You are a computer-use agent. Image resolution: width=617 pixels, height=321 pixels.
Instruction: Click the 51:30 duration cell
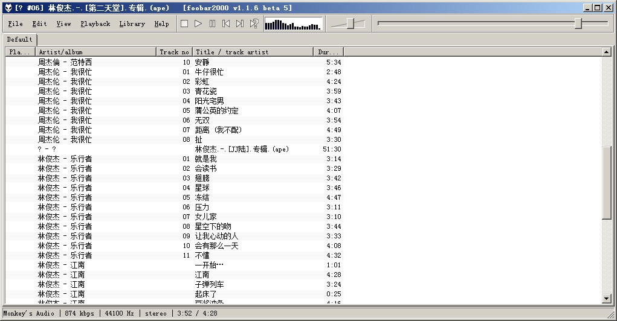coord(332,149)
